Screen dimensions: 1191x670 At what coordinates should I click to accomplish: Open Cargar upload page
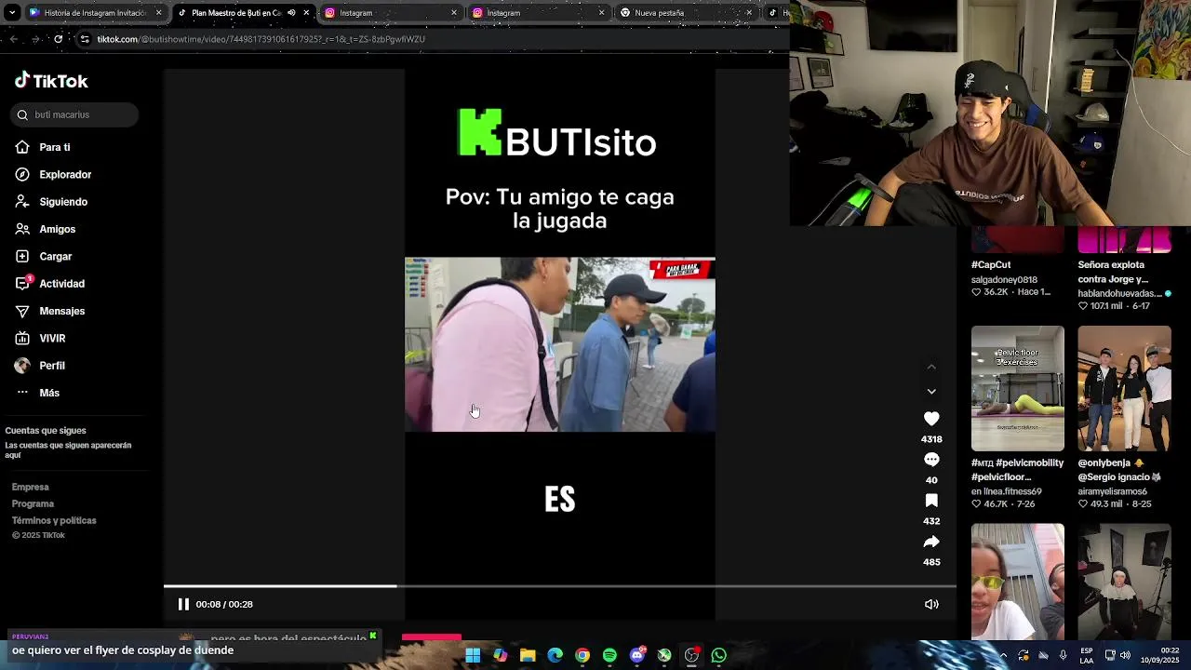44,257
